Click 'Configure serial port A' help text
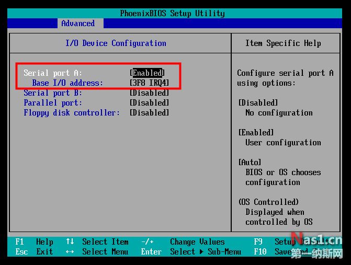The width and height of the screenshot is (351, 265). click(x=286, y=73)
